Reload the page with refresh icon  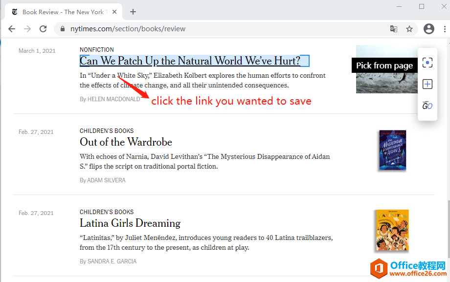[43, 29]
